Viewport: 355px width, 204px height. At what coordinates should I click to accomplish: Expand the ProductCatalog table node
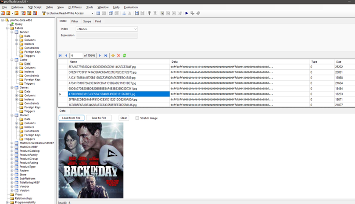(x=12, y=151)
